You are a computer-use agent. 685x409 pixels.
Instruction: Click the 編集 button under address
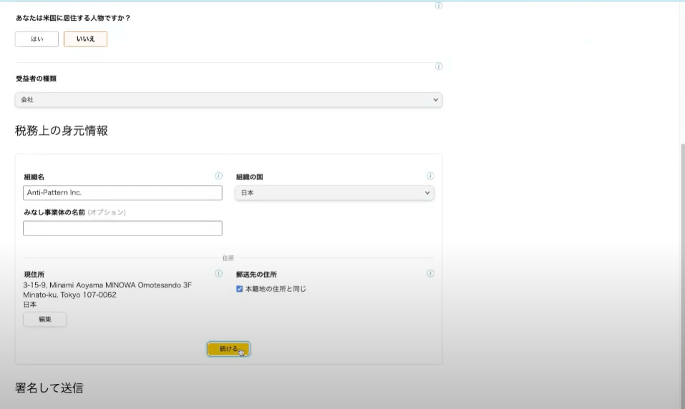click(45, 319)
